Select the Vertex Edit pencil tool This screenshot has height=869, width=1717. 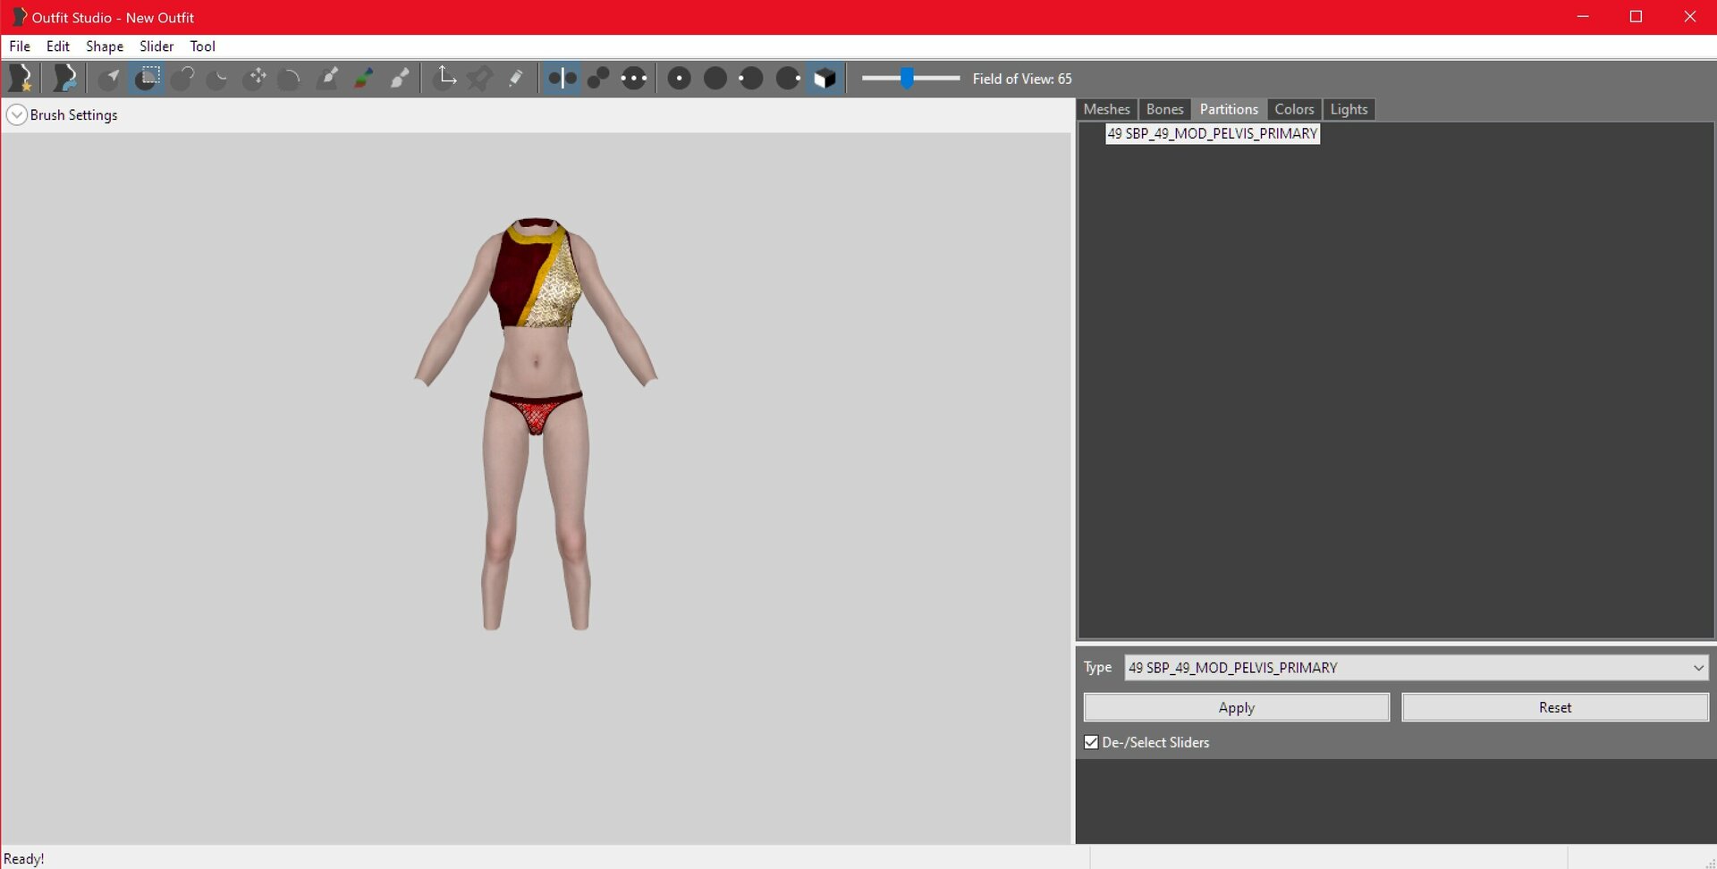[x=516, y=79]
